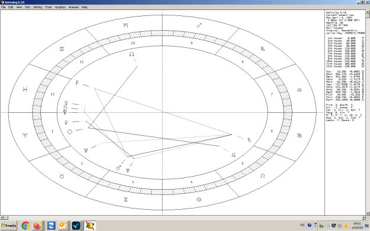This screenshot has width=370, height=231.
Task: Click the Libra sign glyph on the wheel
Action: [299, 90]
